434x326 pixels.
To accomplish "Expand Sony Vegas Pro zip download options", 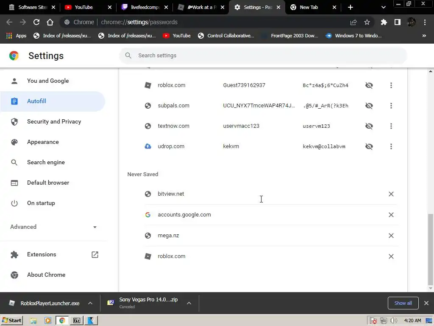I will tap(189, 303).
